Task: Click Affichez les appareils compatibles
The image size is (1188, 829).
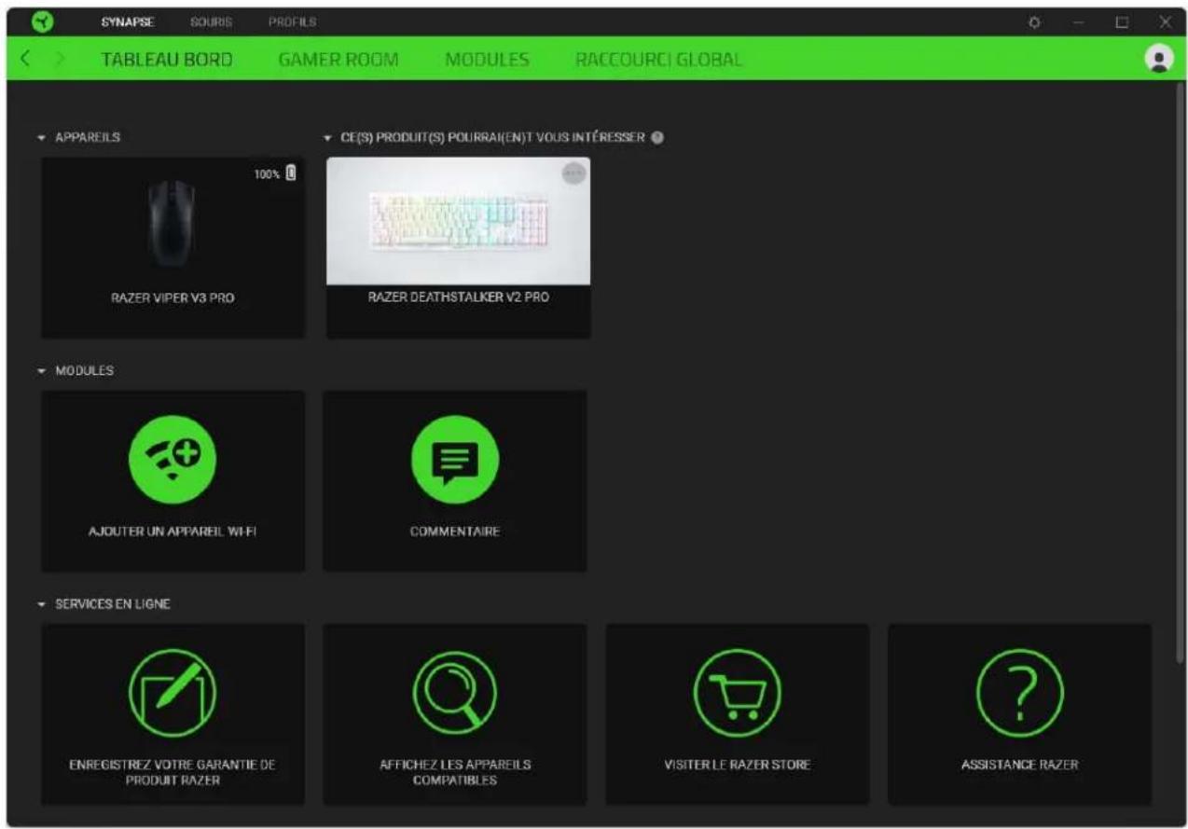Action: (x=455, y=771)
